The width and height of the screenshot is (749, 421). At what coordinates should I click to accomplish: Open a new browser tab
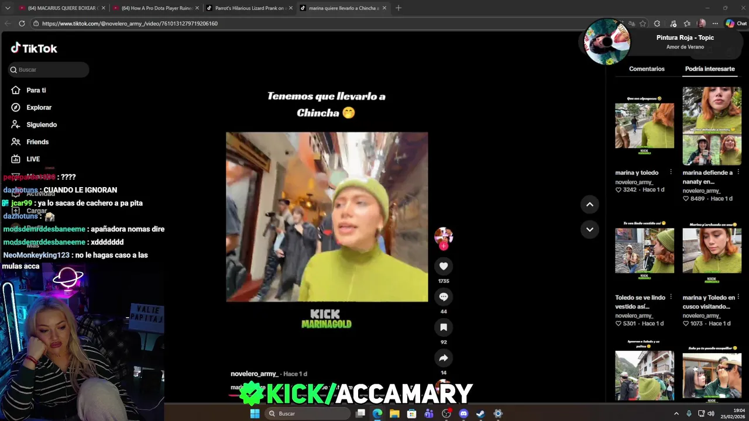(398, 8)
